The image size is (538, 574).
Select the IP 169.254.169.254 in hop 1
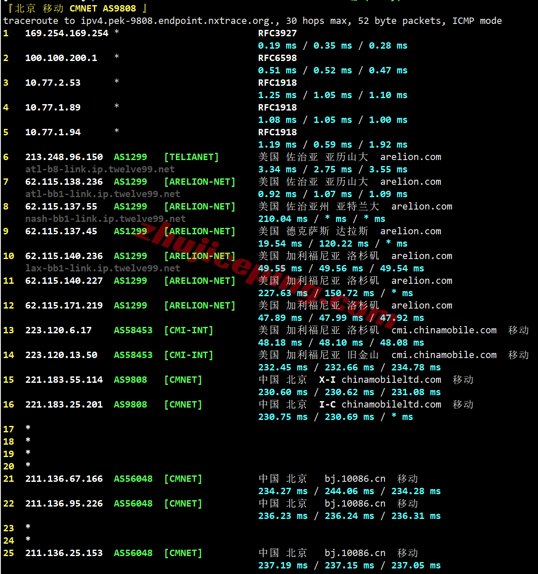pyautogui.click(x=67, y=33)
